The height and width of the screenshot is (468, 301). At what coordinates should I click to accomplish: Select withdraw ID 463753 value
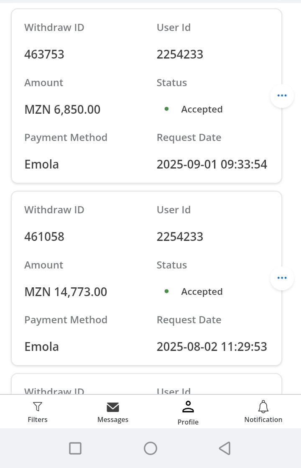[44, 54]
